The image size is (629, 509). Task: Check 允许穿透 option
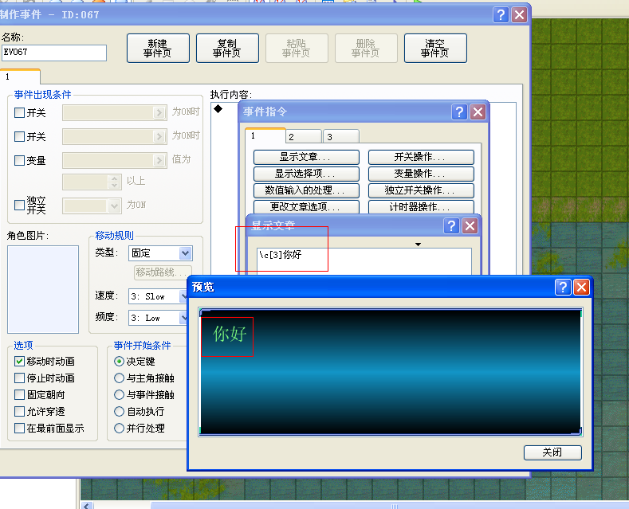19,412
